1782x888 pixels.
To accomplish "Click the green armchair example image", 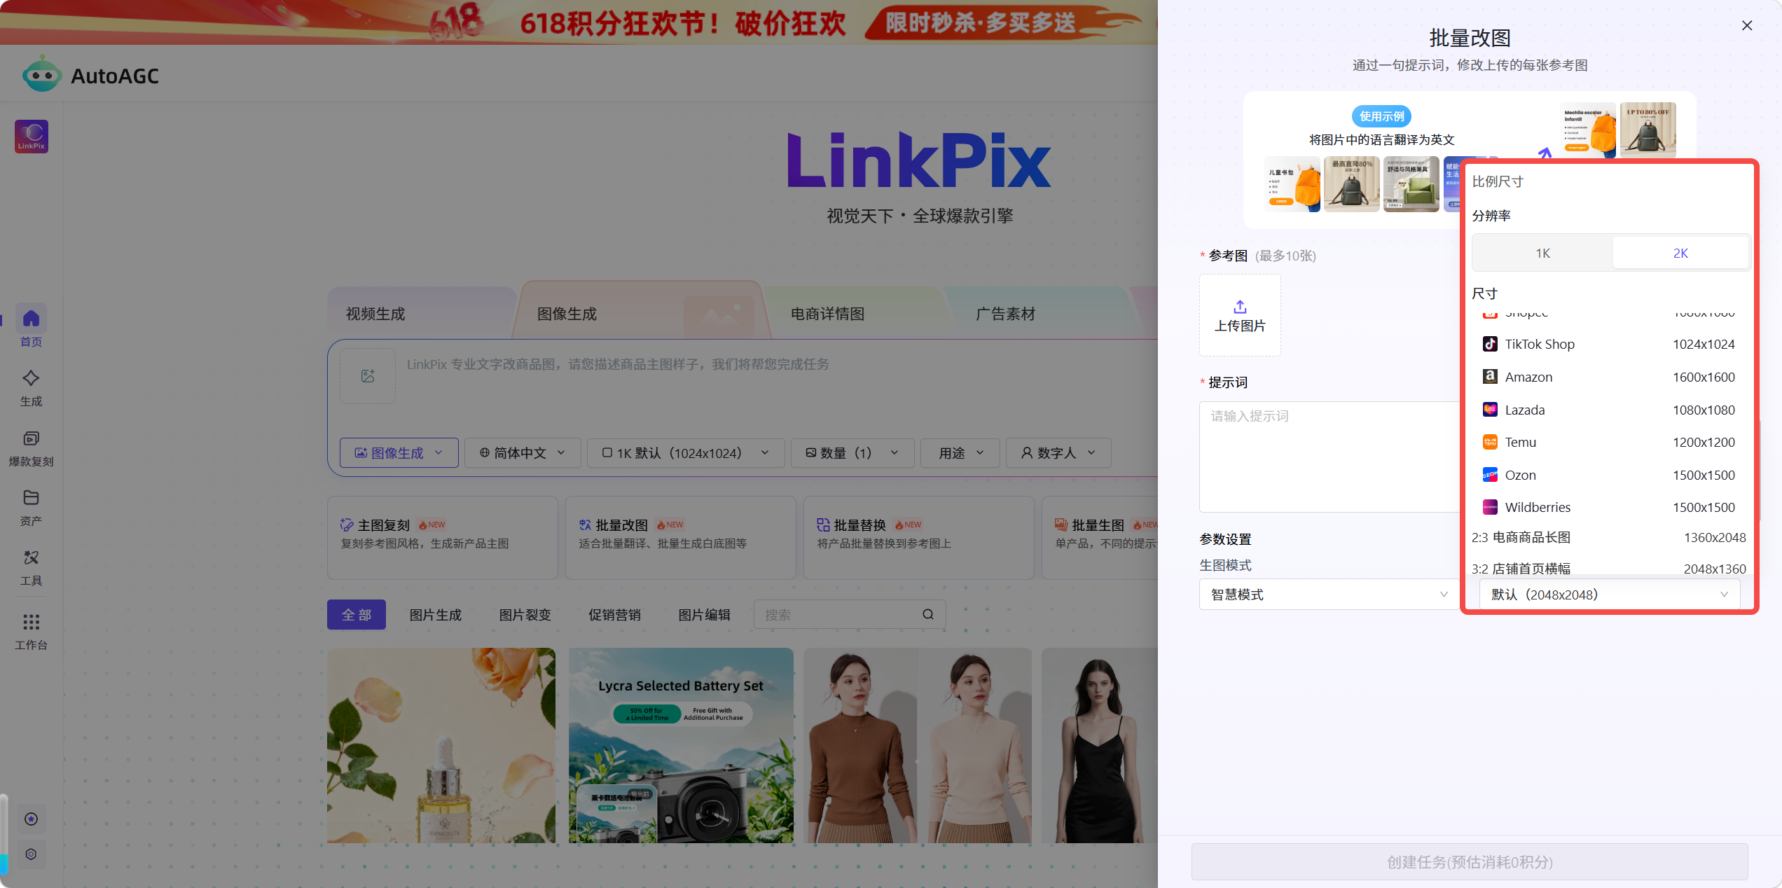I will pos(1411,184).
